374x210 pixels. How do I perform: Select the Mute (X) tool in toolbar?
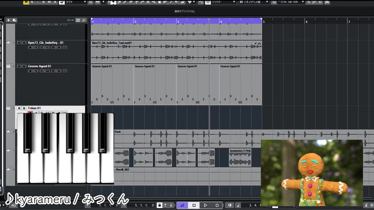148,2
